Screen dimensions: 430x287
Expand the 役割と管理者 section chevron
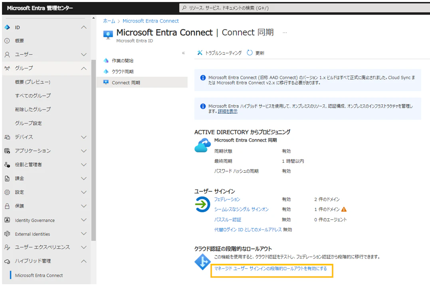coord(84,165)
